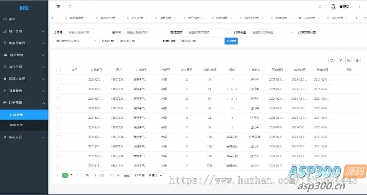Go to page 2 in pagination
367x195 pixels.
pos(71,175)
